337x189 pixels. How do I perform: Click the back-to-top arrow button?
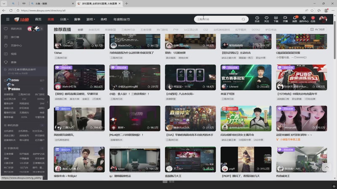327,167
